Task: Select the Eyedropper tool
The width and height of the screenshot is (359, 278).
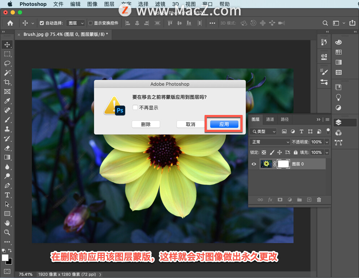Action: [7, 101]
